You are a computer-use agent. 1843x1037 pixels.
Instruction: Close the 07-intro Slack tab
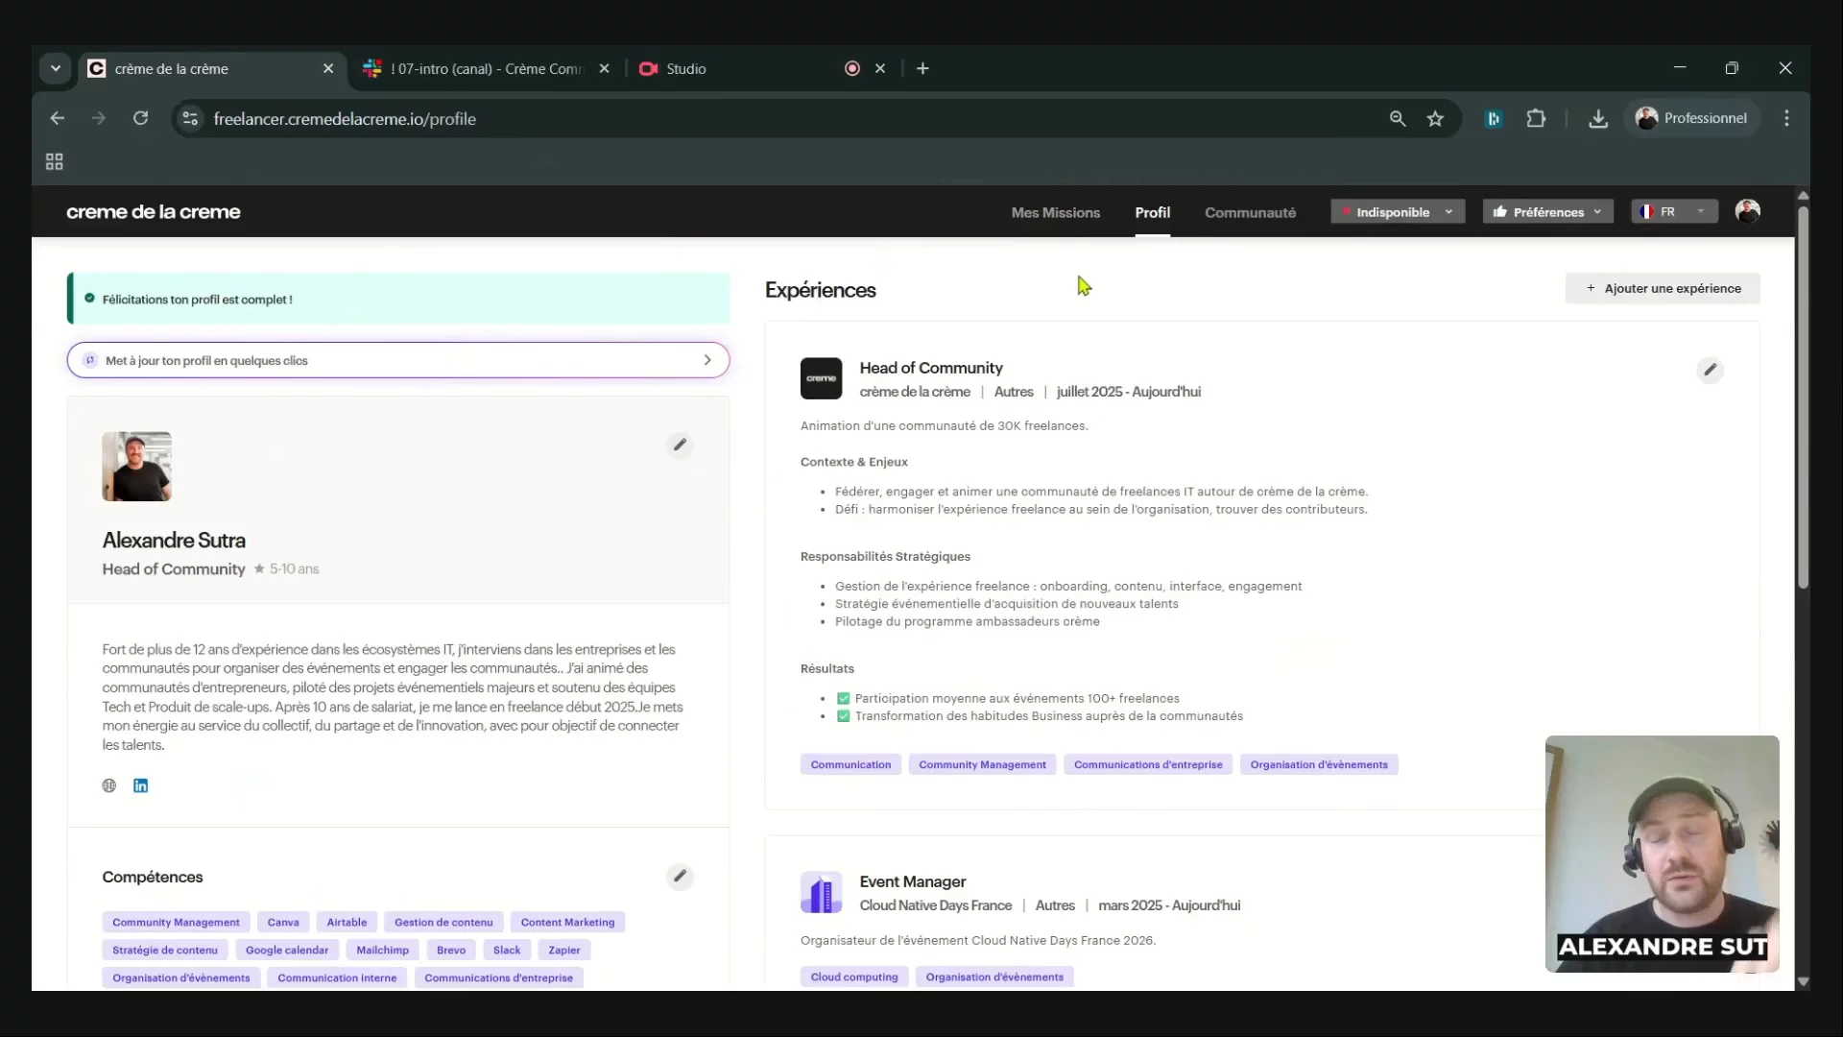[604, 68]
